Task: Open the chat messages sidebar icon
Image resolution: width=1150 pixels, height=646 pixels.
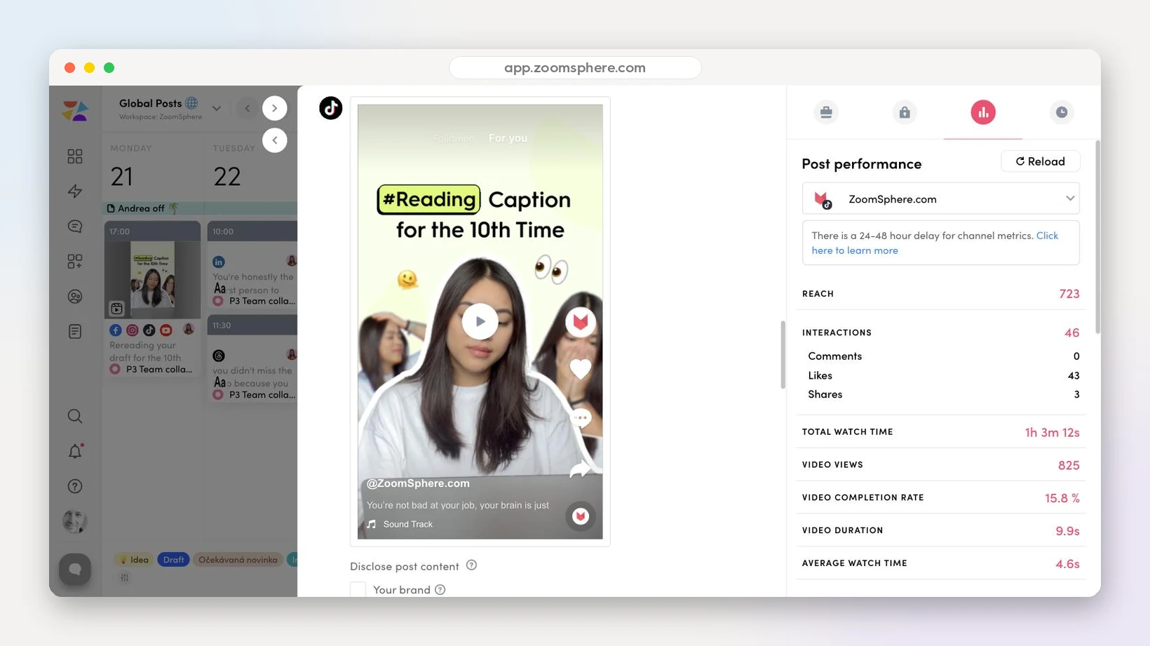Action: pyautogui.click(x=75, y=227)
